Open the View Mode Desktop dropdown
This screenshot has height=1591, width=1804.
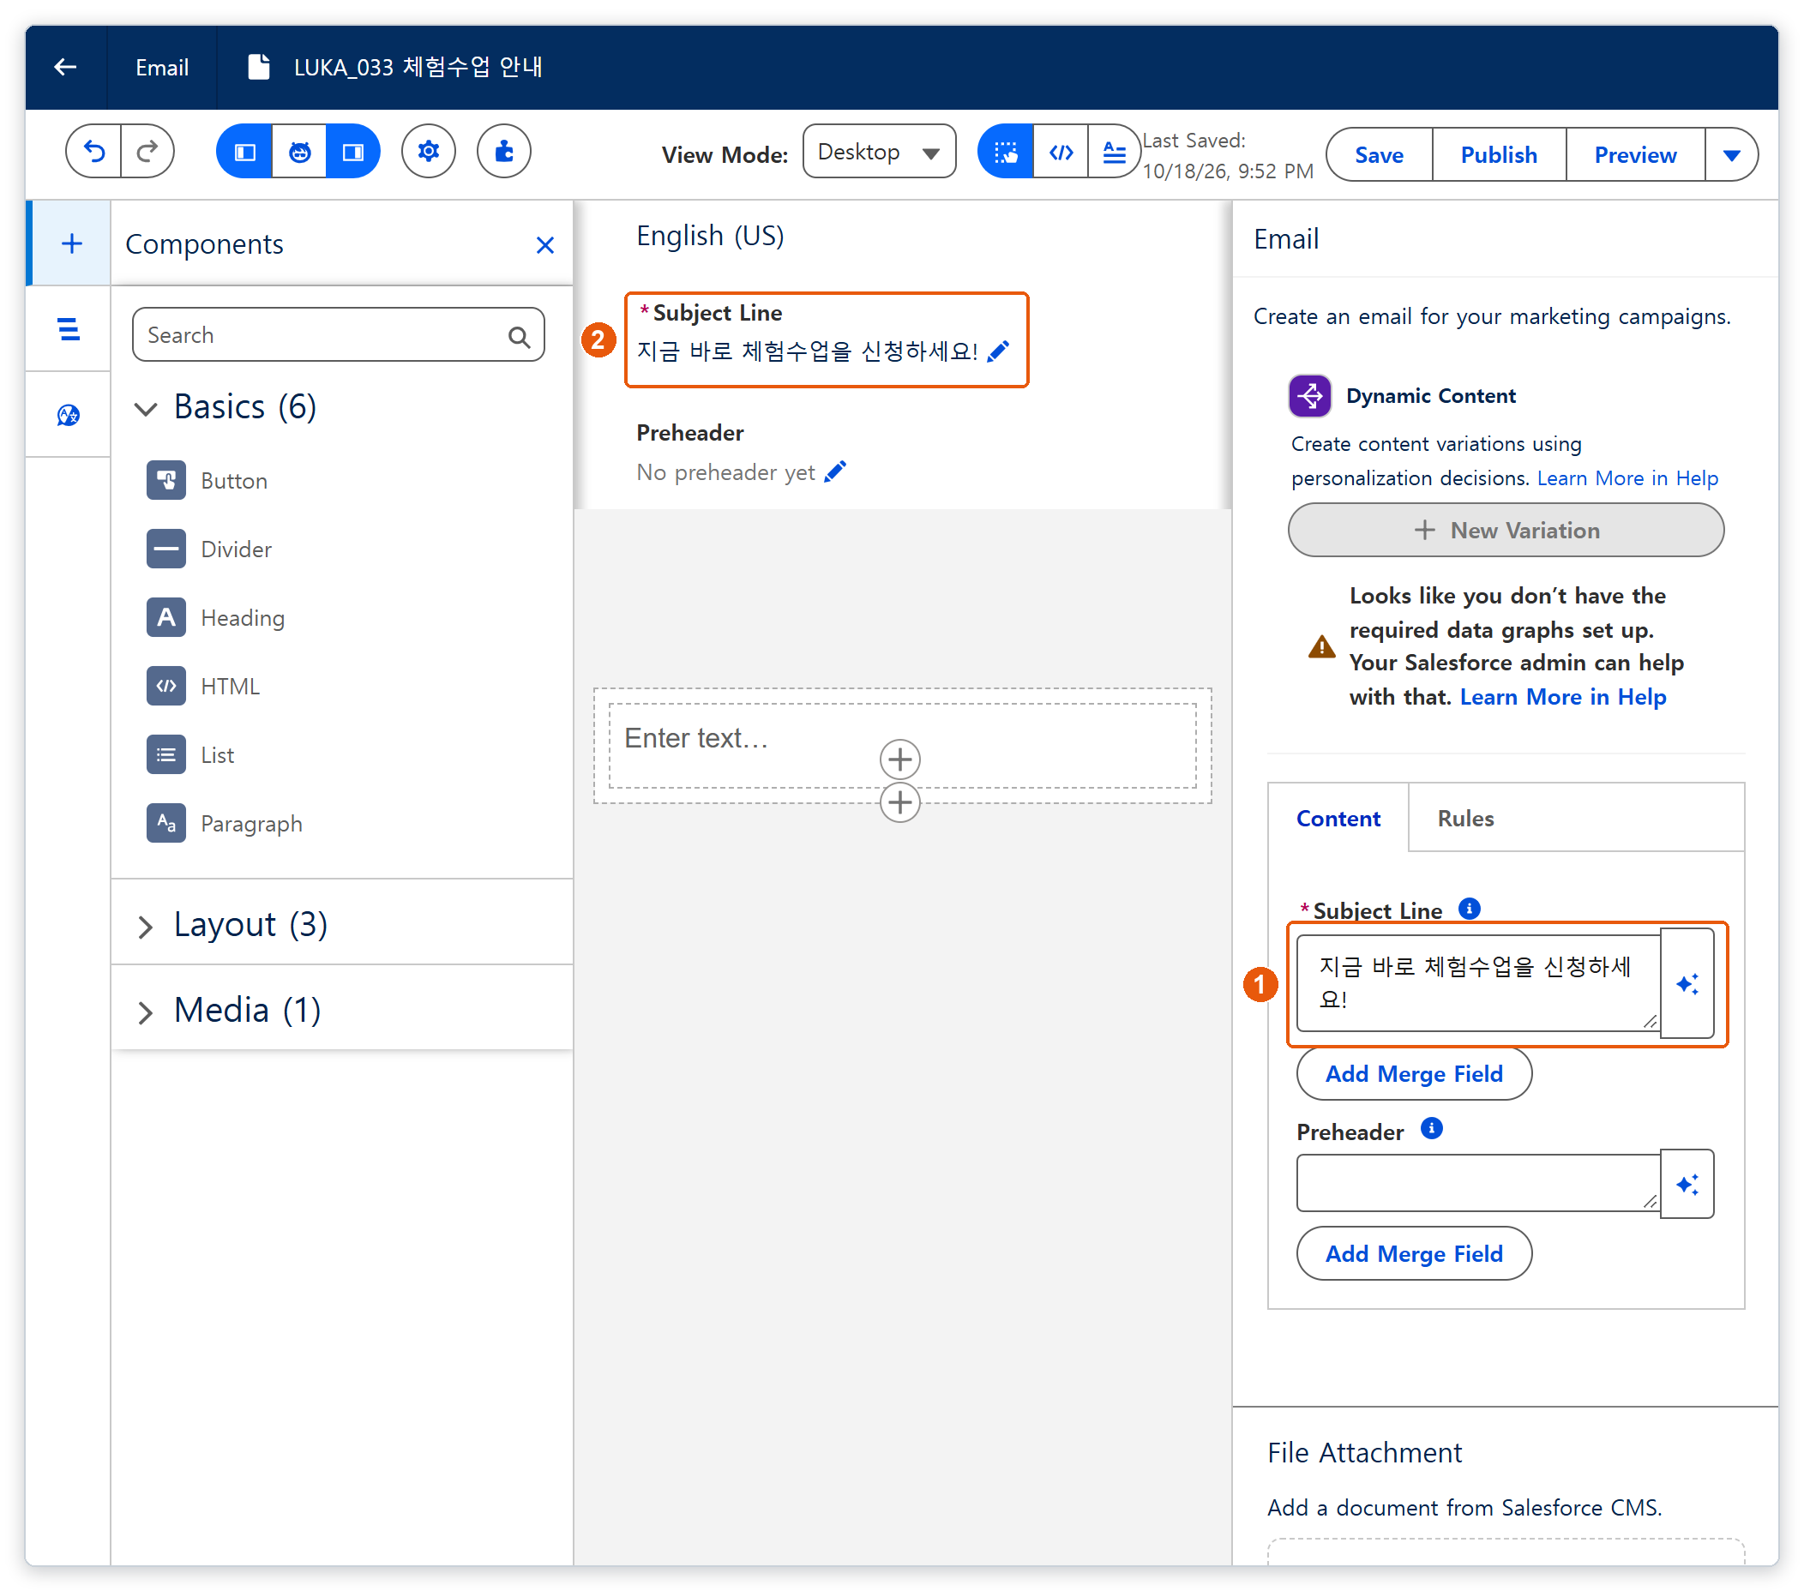pyautogui.click(x=879, y=152)
